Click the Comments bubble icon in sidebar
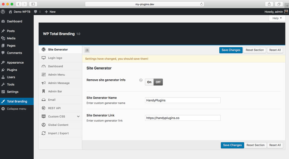 point(3,53)
